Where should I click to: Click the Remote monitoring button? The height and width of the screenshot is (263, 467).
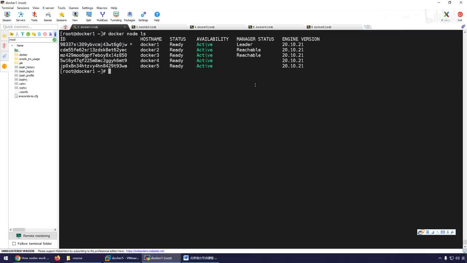[x=33, y=236]
